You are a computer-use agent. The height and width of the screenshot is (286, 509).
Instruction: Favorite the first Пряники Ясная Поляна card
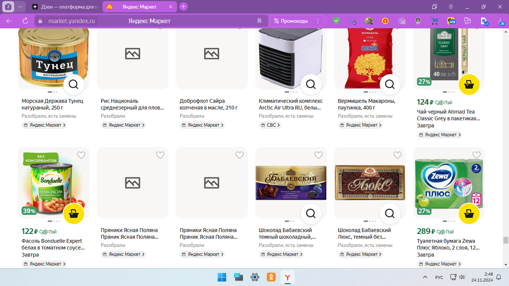click(x=160, y=155)
